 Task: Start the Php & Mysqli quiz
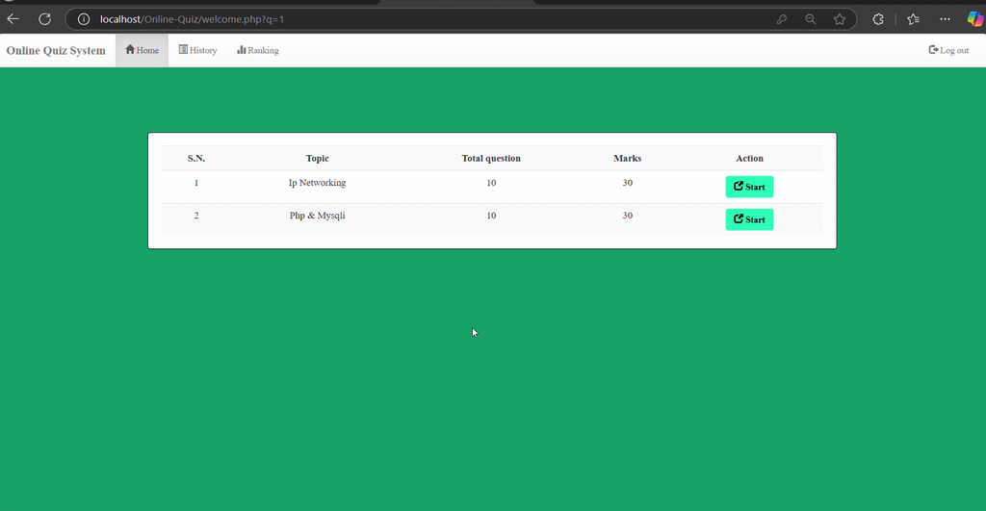pyautogui.click(x=749, y=219)
